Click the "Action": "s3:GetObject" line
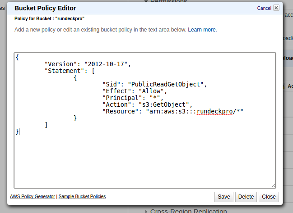The width and height of the screenshot is (293, 213). (148, 104)
